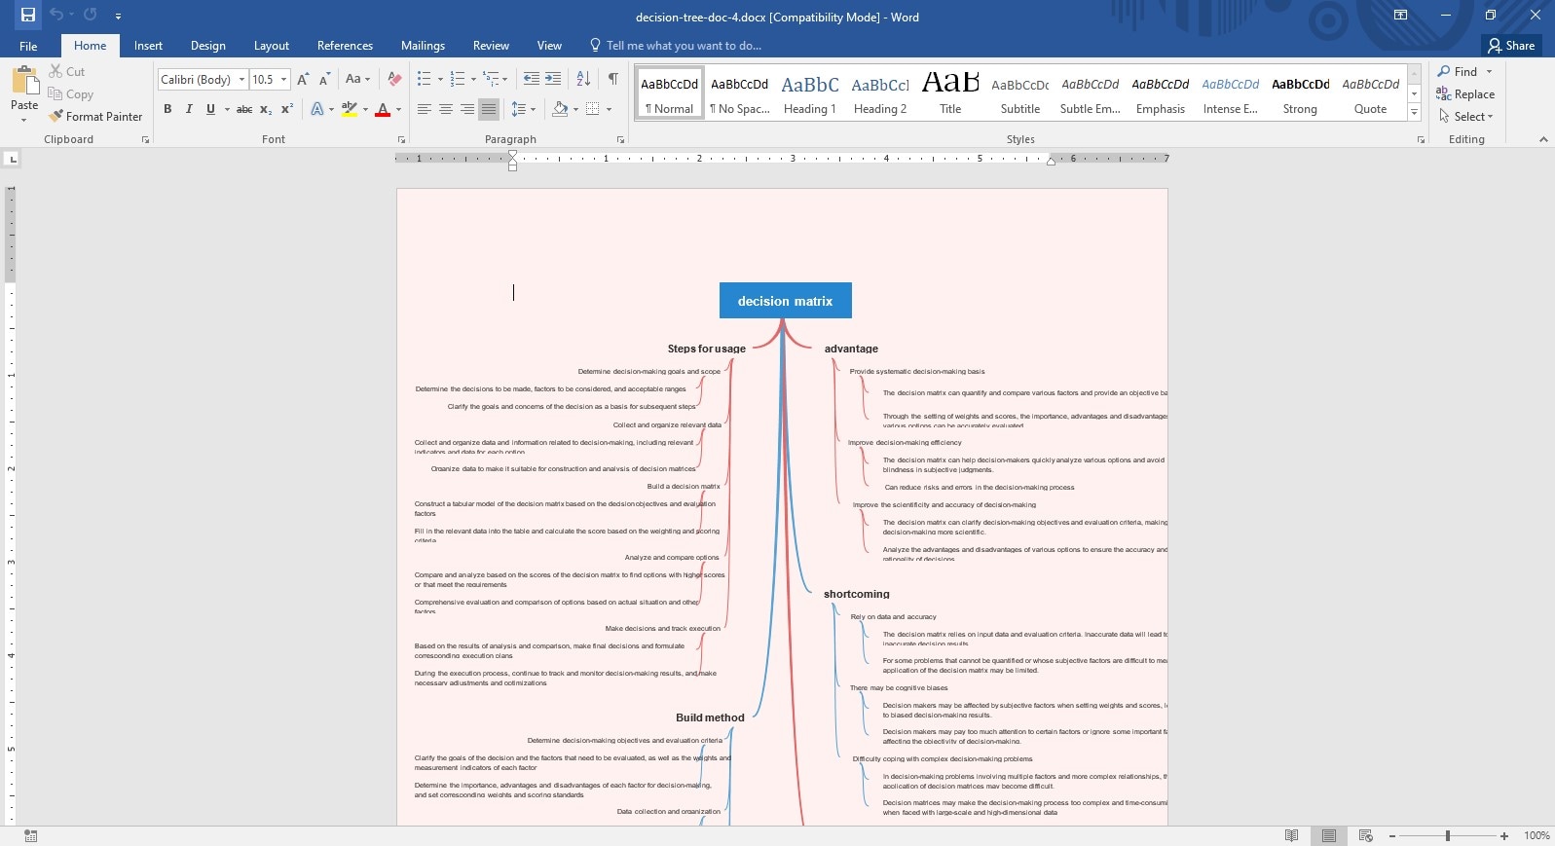The image size is (1555, 846).
Task: Switch to Web Layout view in status bar
Action: coord(1365,835)
